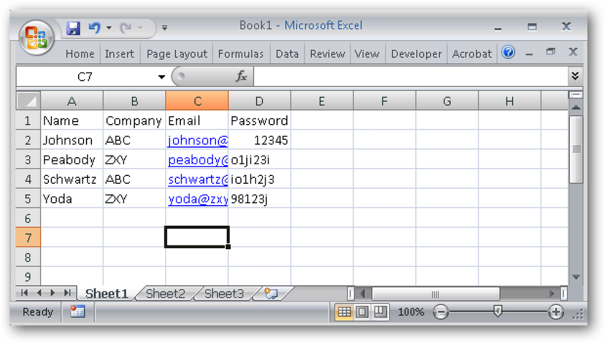
Task: Minimize the workbook window inside Excel
Action: (529, 53)
